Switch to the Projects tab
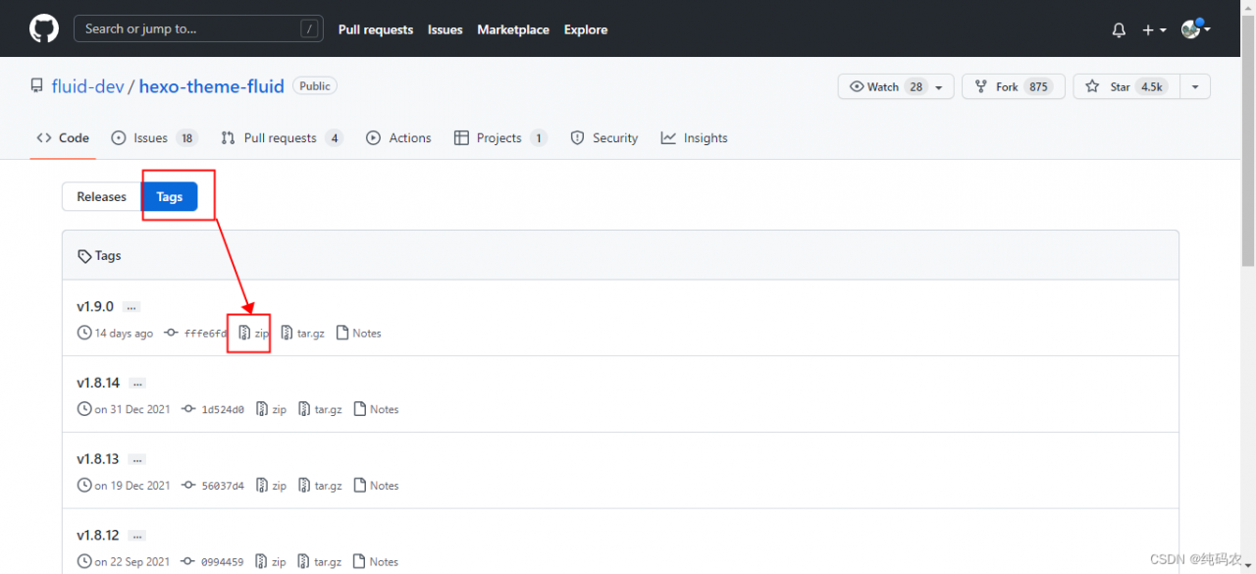This screenshot has height=574, width=1256. 500,138
